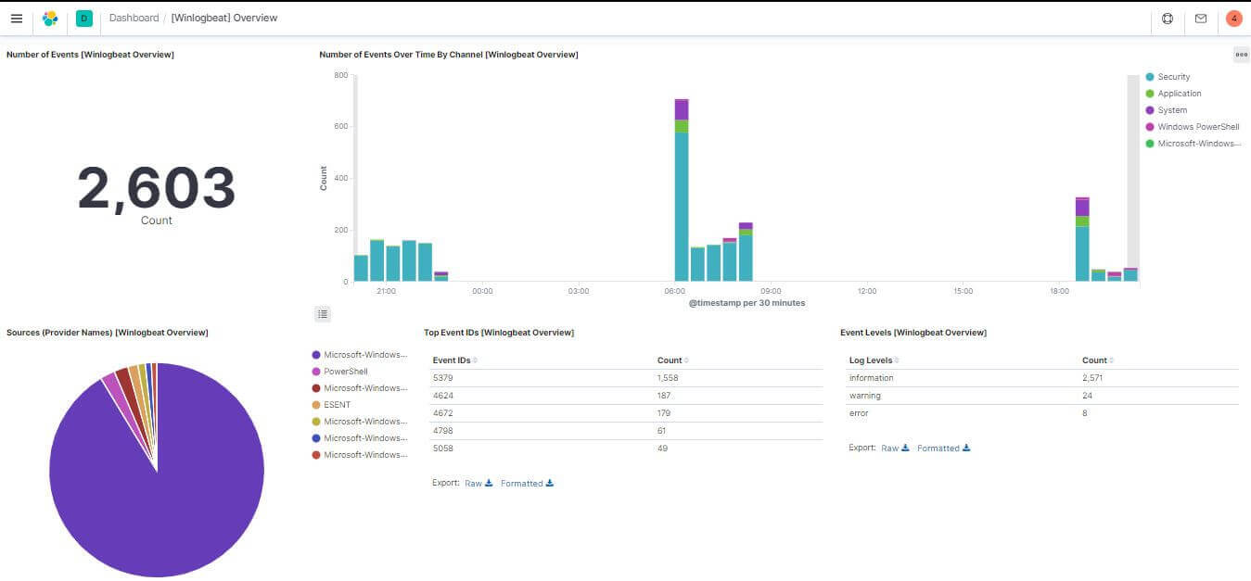The height and width of the screenshot is (581, 1251).
Task: Click the orange user avatar with number 4
Action: (1232, 19)
